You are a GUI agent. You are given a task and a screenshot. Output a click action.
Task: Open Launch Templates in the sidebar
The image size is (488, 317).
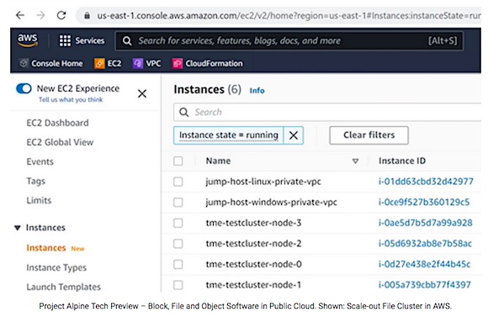coord(63,287)
